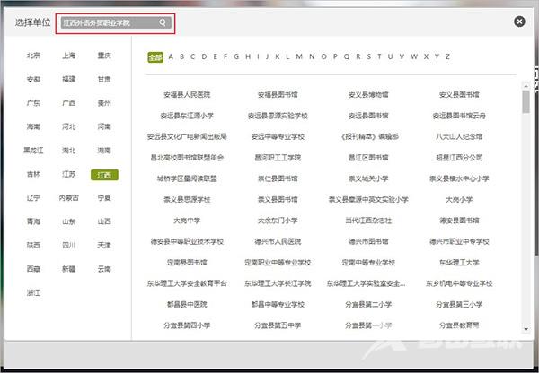
Task: Pick 黑龙江 province
Action: pyautogui.click(x=33, y=151)
